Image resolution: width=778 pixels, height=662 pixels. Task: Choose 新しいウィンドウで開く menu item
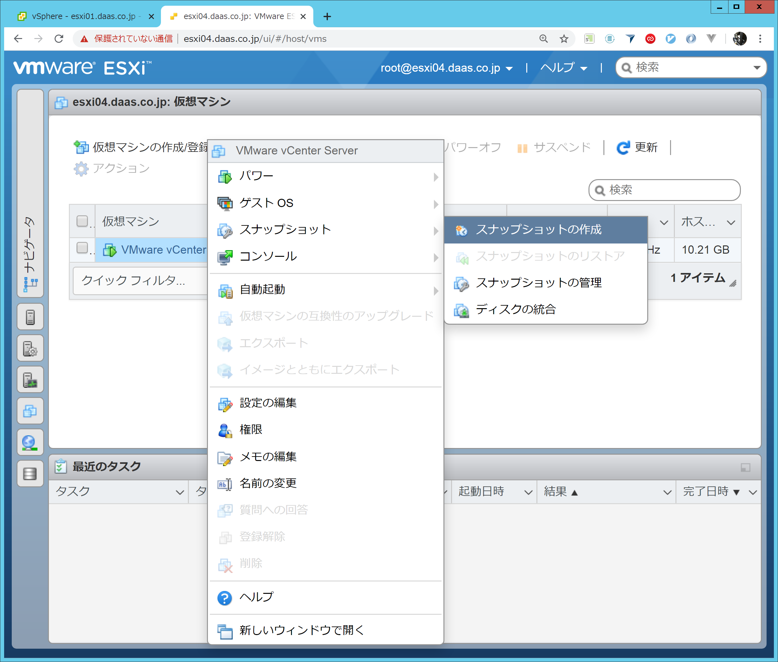coord(326,631)
